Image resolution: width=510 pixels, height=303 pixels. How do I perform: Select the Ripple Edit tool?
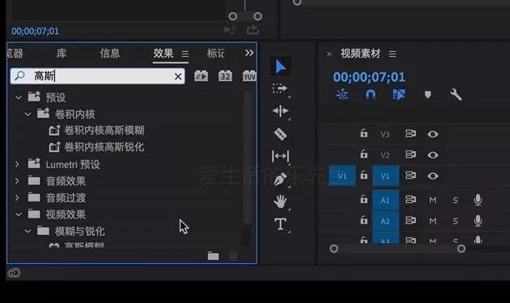(x=280, y=111)
